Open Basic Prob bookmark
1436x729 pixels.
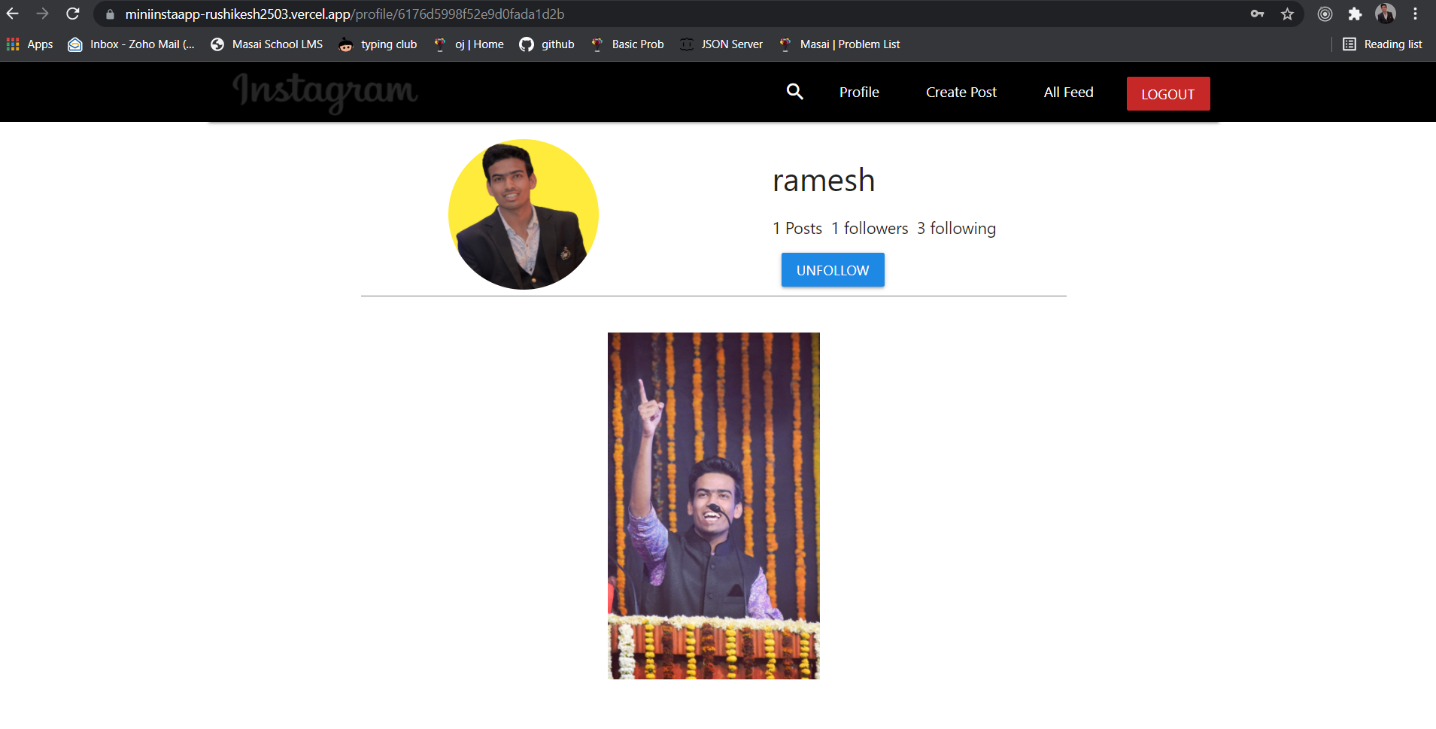pyautogui.click(x=627, y=44)
